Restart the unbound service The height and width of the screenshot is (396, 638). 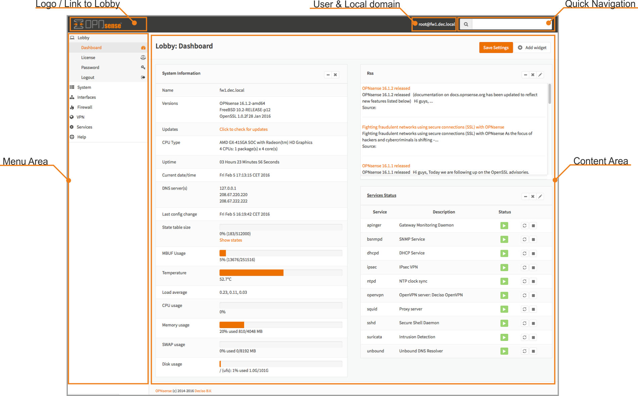tap(525, 351)
